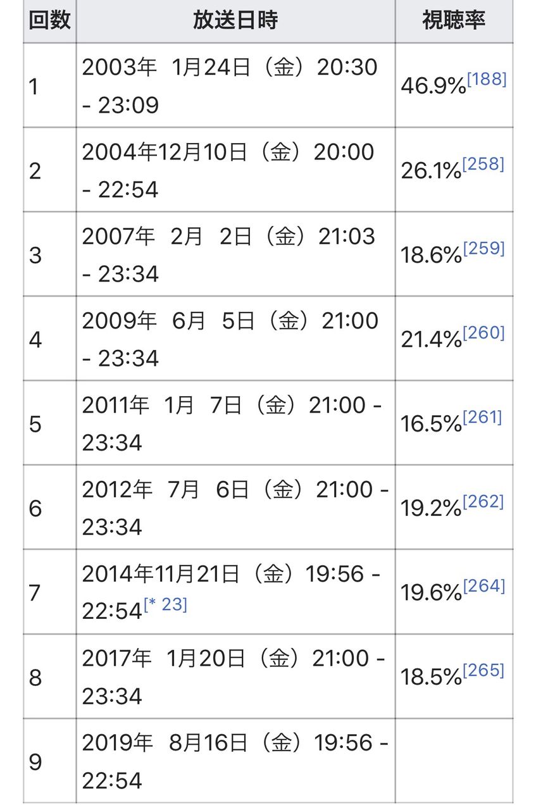Select the 21.4% rating value
Screen dimensions: 536x810
pyautogui.click(x=431, y=340)
